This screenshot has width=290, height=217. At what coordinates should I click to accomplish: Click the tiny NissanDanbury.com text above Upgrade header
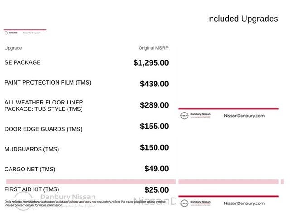pos(32,33)
